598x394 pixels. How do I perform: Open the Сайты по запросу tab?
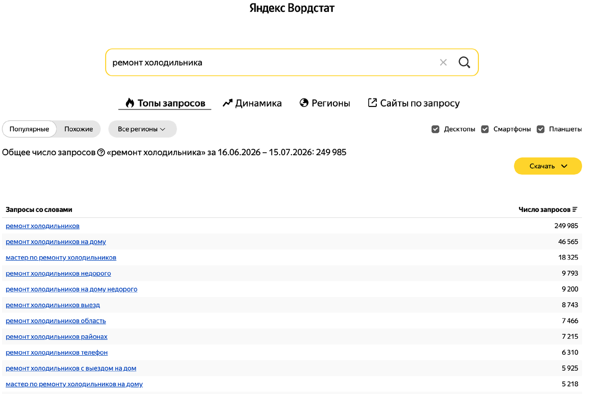click(414, 103)
